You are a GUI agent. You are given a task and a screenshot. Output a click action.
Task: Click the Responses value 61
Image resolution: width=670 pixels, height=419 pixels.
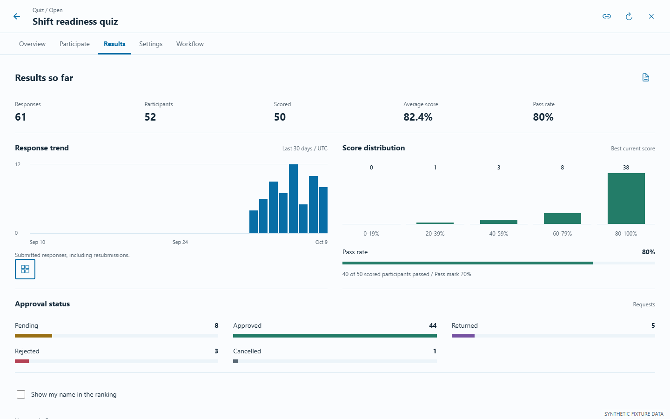(20, 117)
